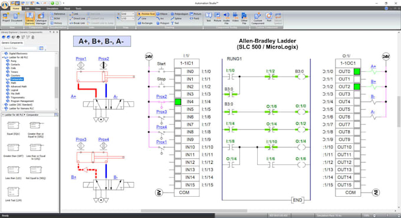The width and height of the screenshot is (401, 218).
Task: Expand the Ladder for Siemens PLC node
Action: pyautogui.click(x=3, y=108)
